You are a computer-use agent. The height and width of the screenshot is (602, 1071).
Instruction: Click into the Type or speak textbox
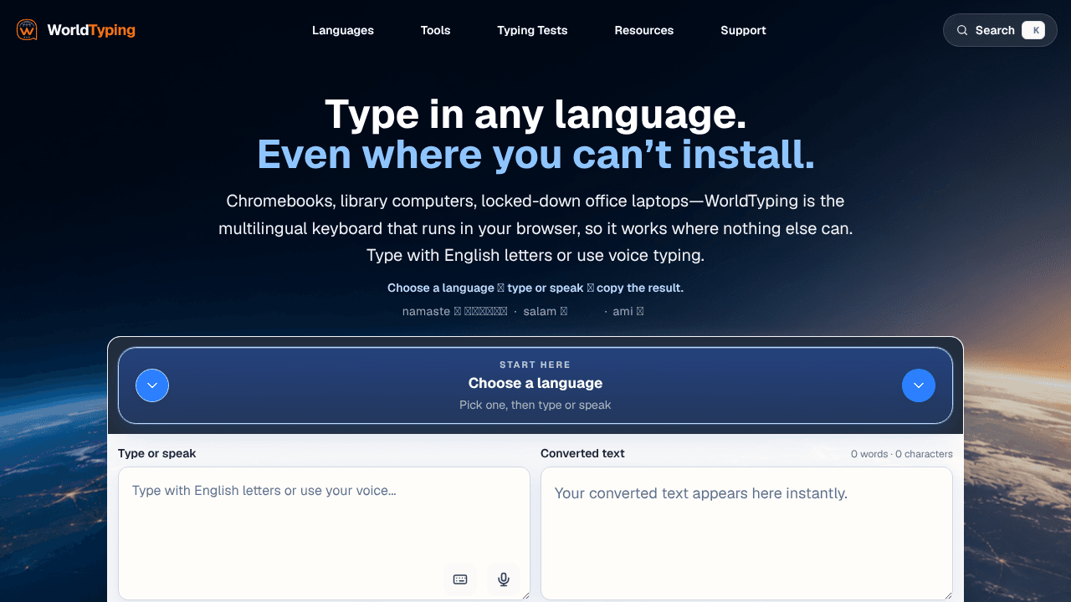pyautogui.click(x=324, y=533)
